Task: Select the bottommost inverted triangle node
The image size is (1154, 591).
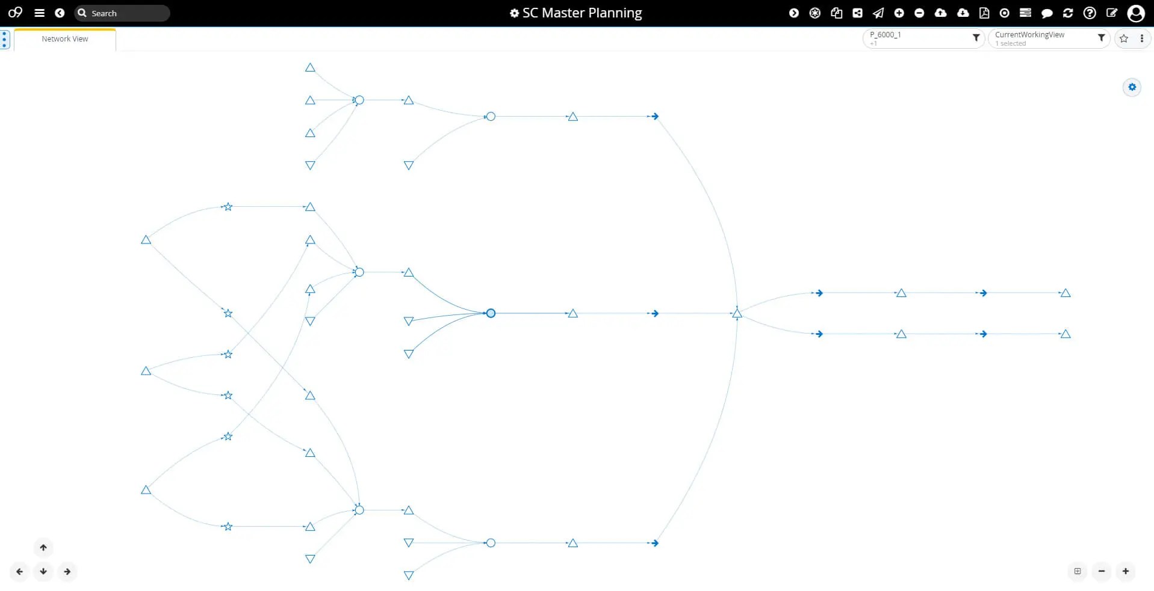Action: coord(409,576)
